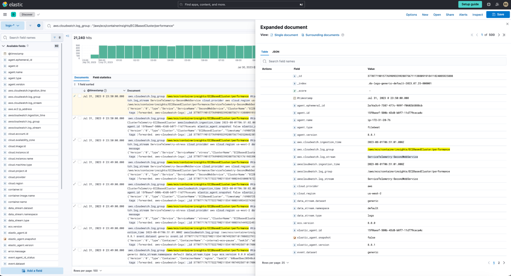
Task: Click Add a field button
Action: (32, 271)
